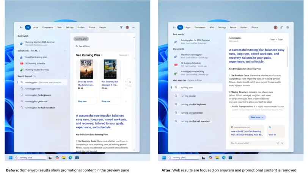Switch to the Web tab in the After panel
Viewport: 308px width, 173px height.
[212, 28]
